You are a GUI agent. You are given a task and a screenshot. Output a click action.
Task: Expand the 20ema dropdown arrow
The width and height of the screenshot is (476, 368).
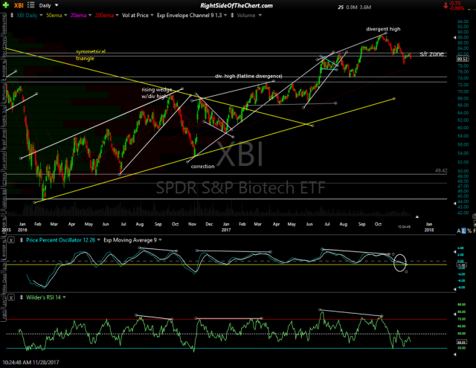pyautogui.click(x=90, y=15)
